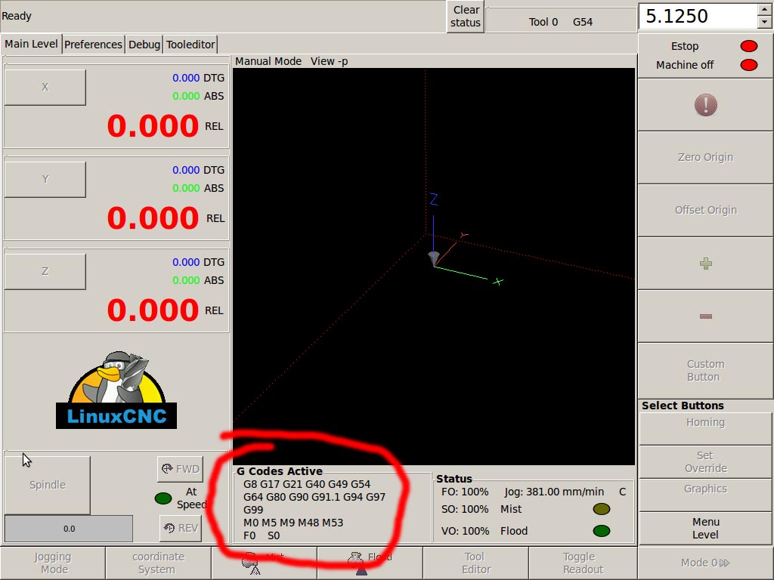Image resolution: width=774 pixels, height=580 pixels.
Task: Click the FO: 100% status value
Action: coord(465,492)
